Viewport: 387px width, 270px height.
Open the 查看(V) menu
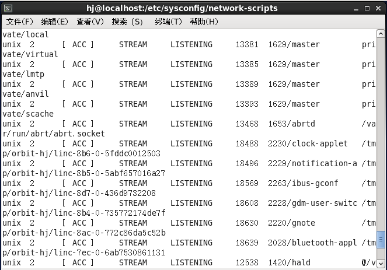[x=90, y=22]
